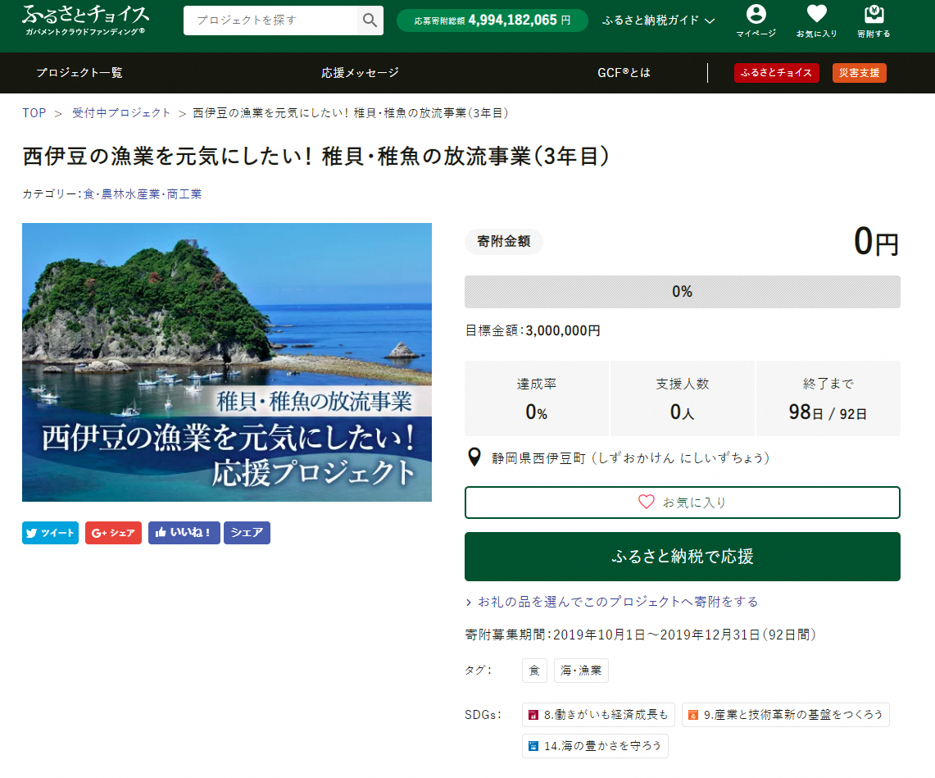The image size is (935, 778).
Task: Share the project with the ツイート button
Action: pos(50,532)
